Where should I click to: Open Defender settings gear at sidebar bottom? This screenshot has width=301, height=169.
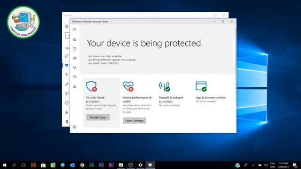[75, 127]
